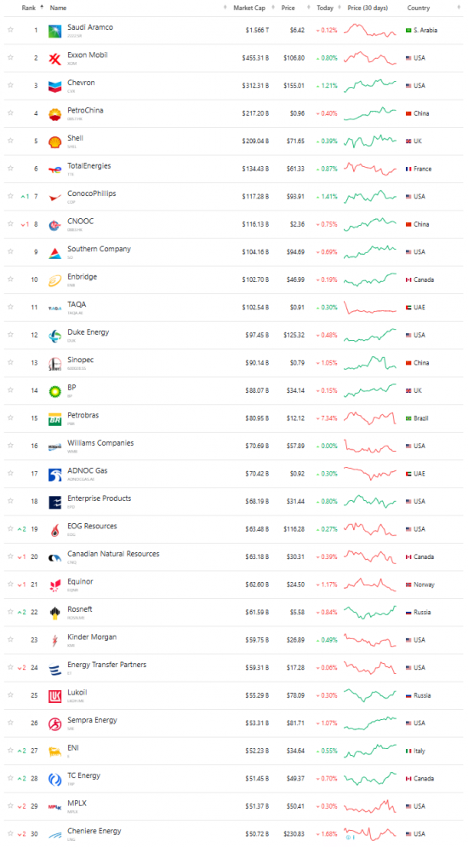Toggle favorite star for Enbridge
468x847 pixels.
tap(10, 279)
